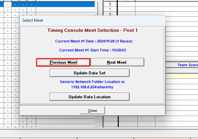This screenshot has width=198, height=139.
Task: Click the Lane column header
Action: coord(110,1)
